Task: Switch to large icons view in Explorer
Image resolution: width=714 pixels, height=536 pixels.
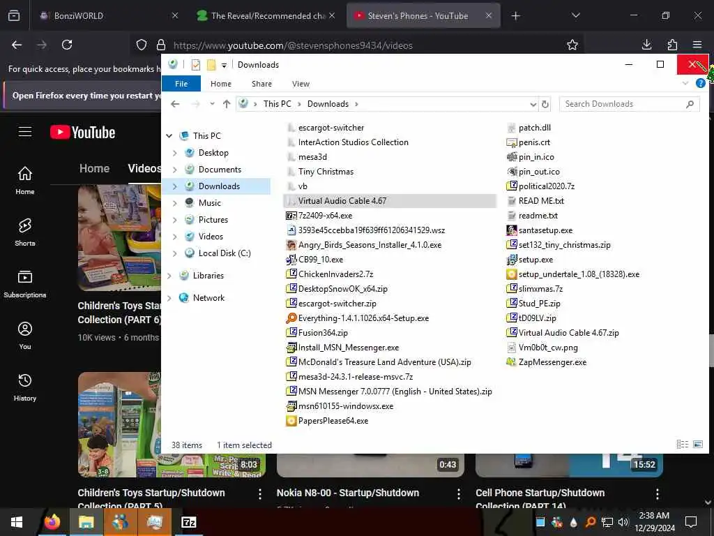Action: pyautogui.click(x=697, y=444)
